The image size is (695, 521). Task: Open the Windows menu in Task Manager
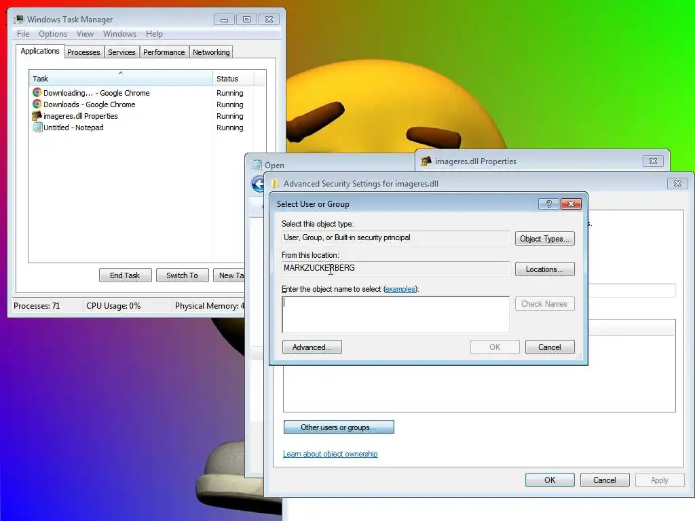[x=119, y=34]
